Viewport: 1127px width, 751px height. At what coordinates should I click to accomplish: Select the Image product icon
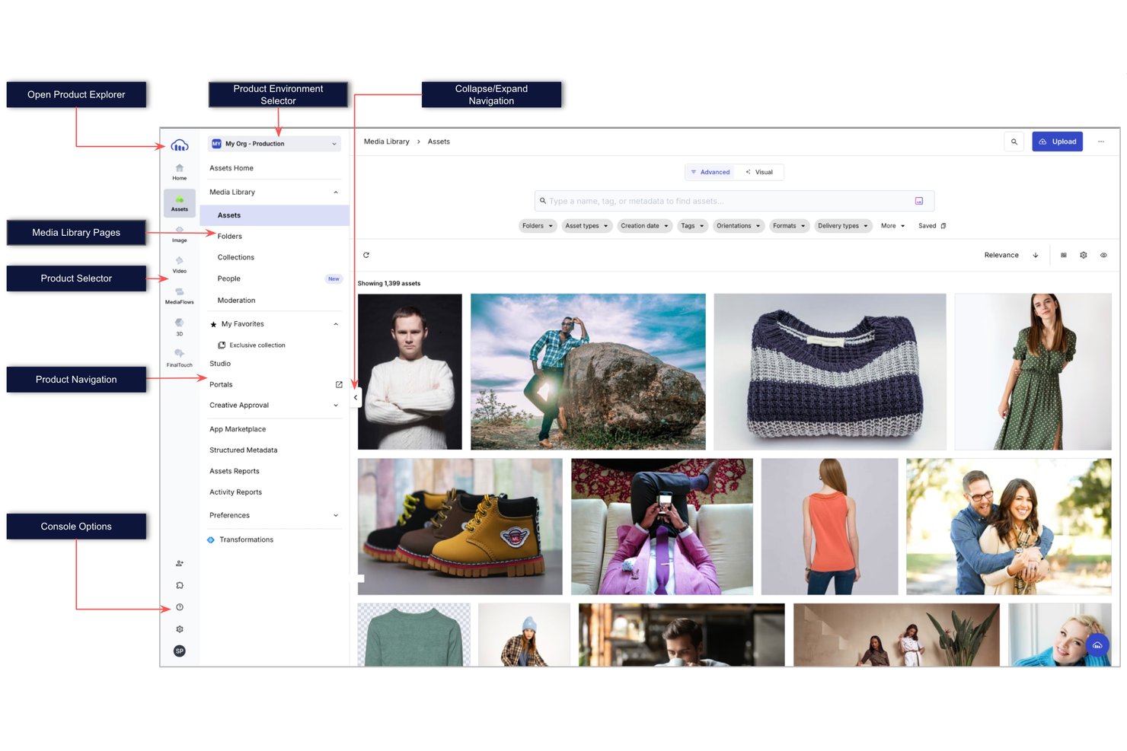180,234
